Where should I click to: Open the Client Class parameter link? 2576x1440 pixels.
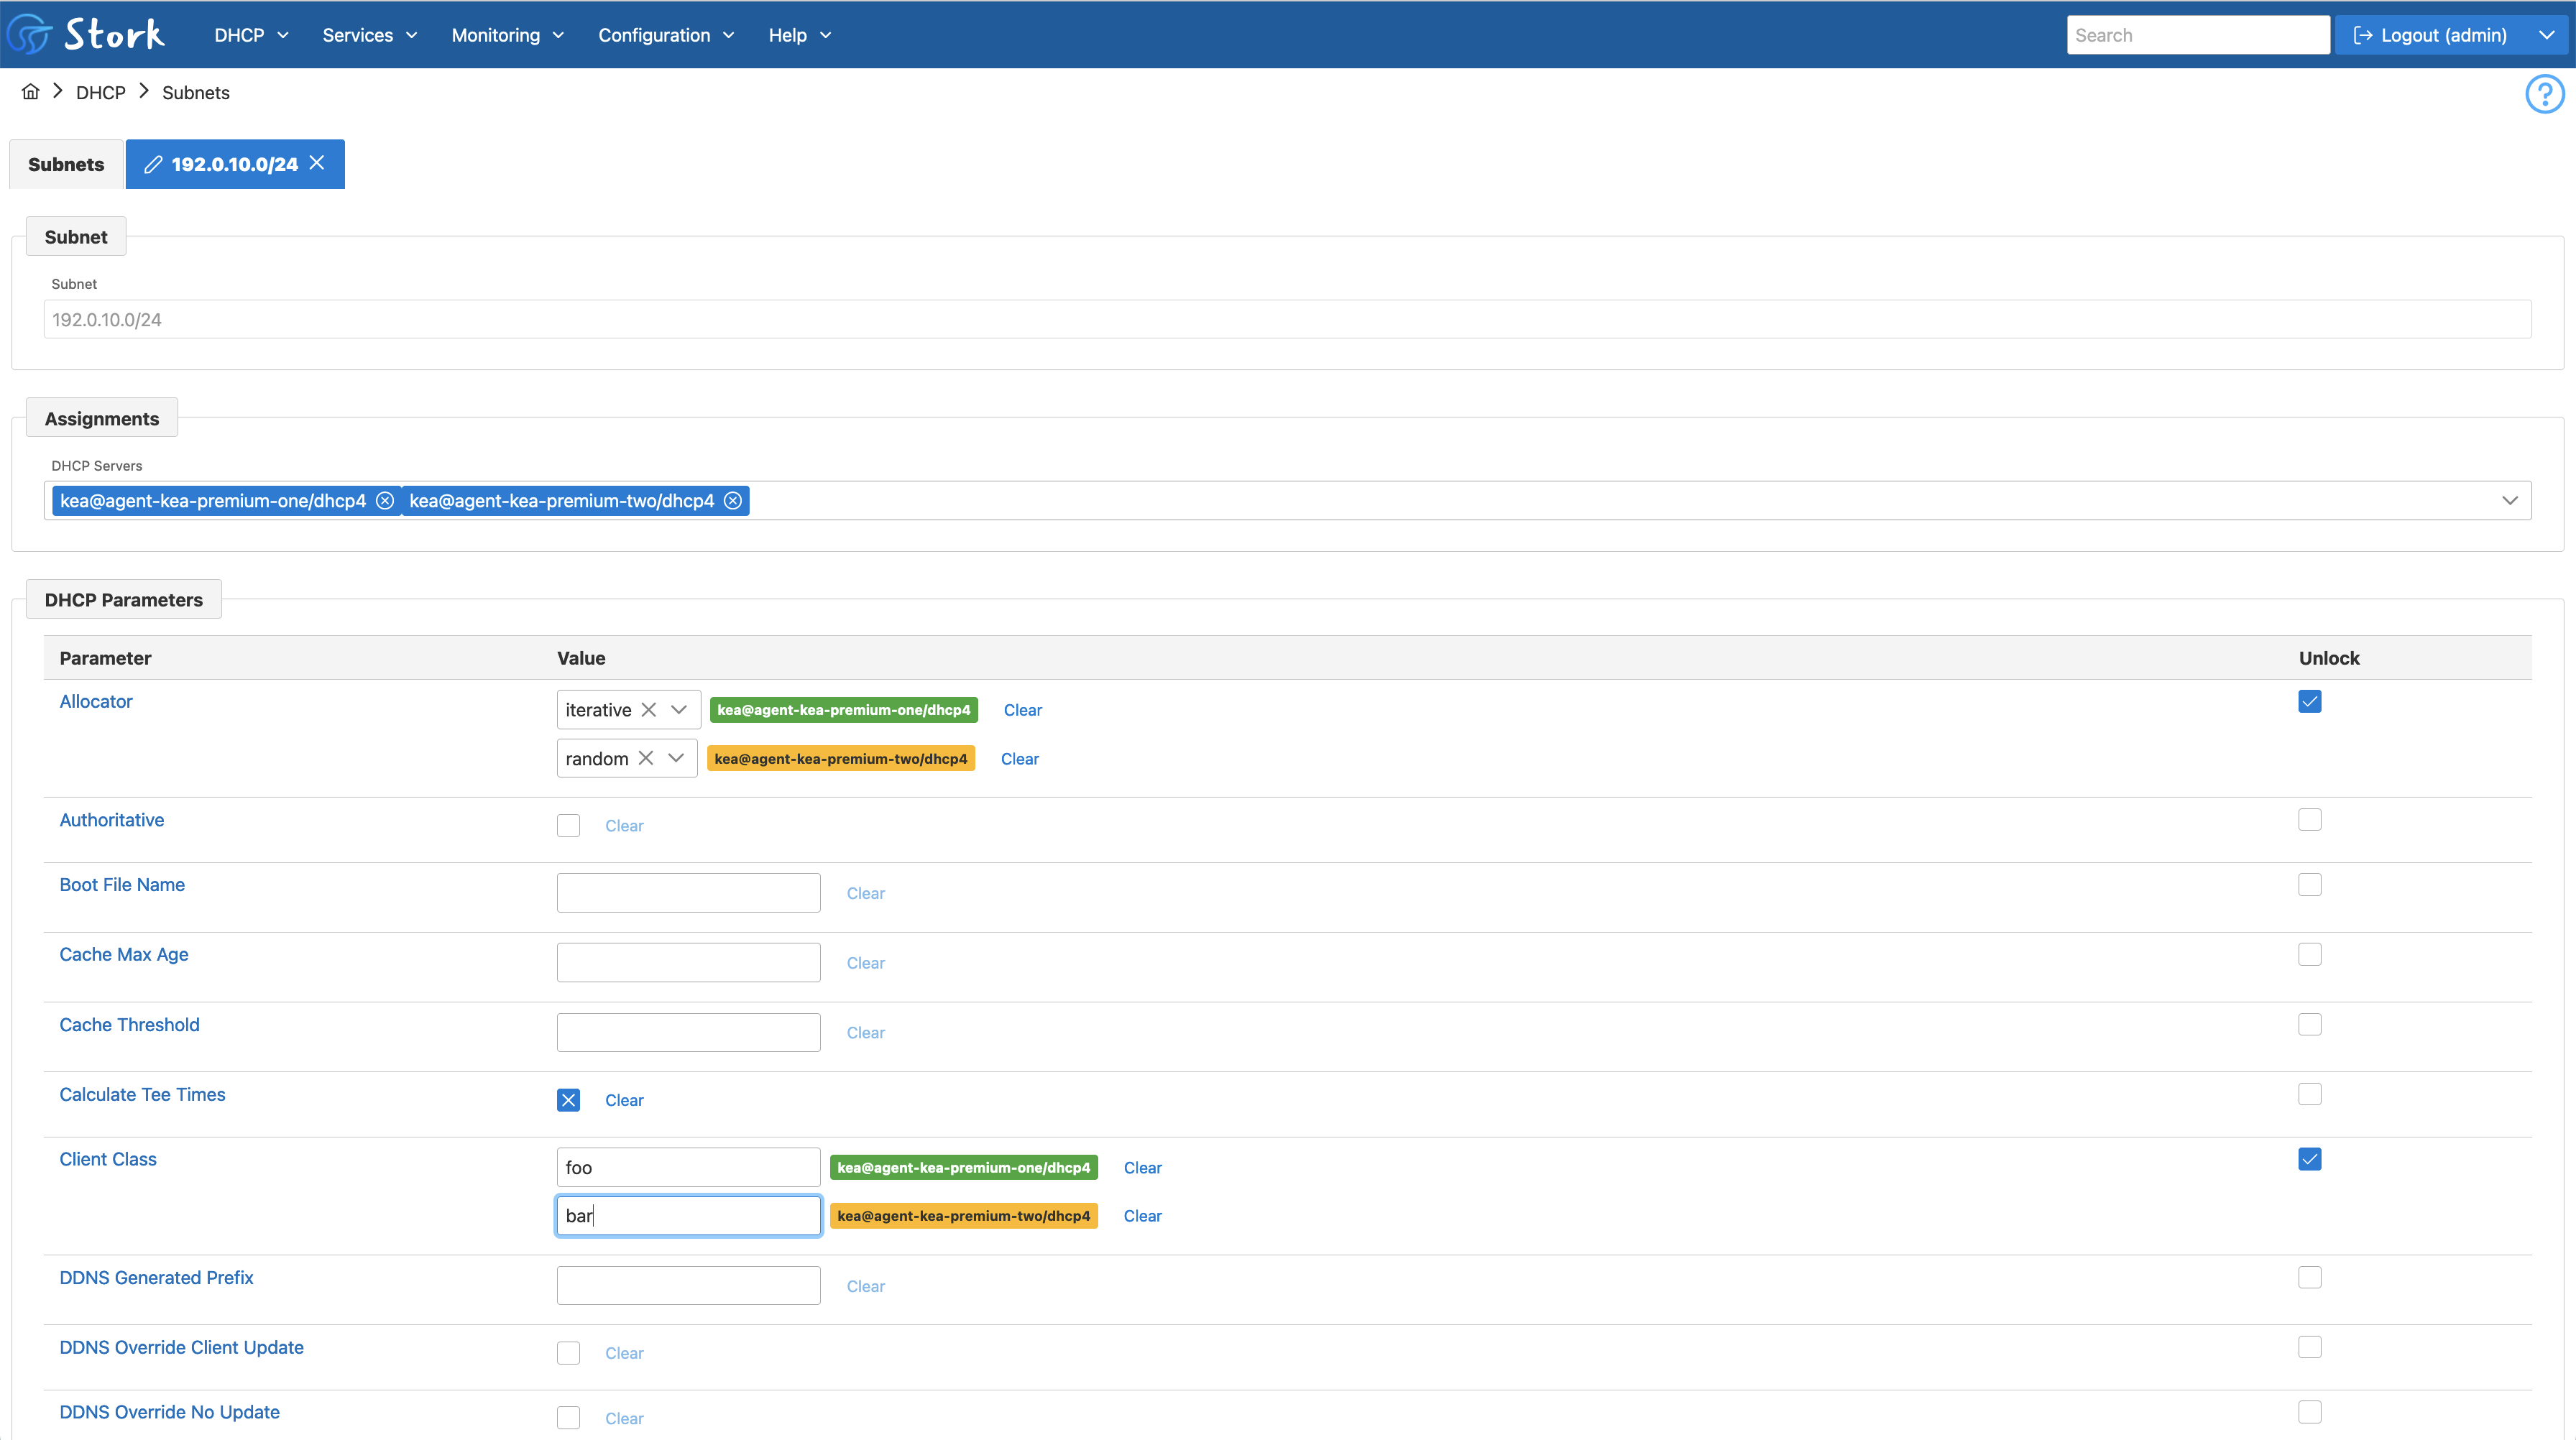[x=108, y=1159]
